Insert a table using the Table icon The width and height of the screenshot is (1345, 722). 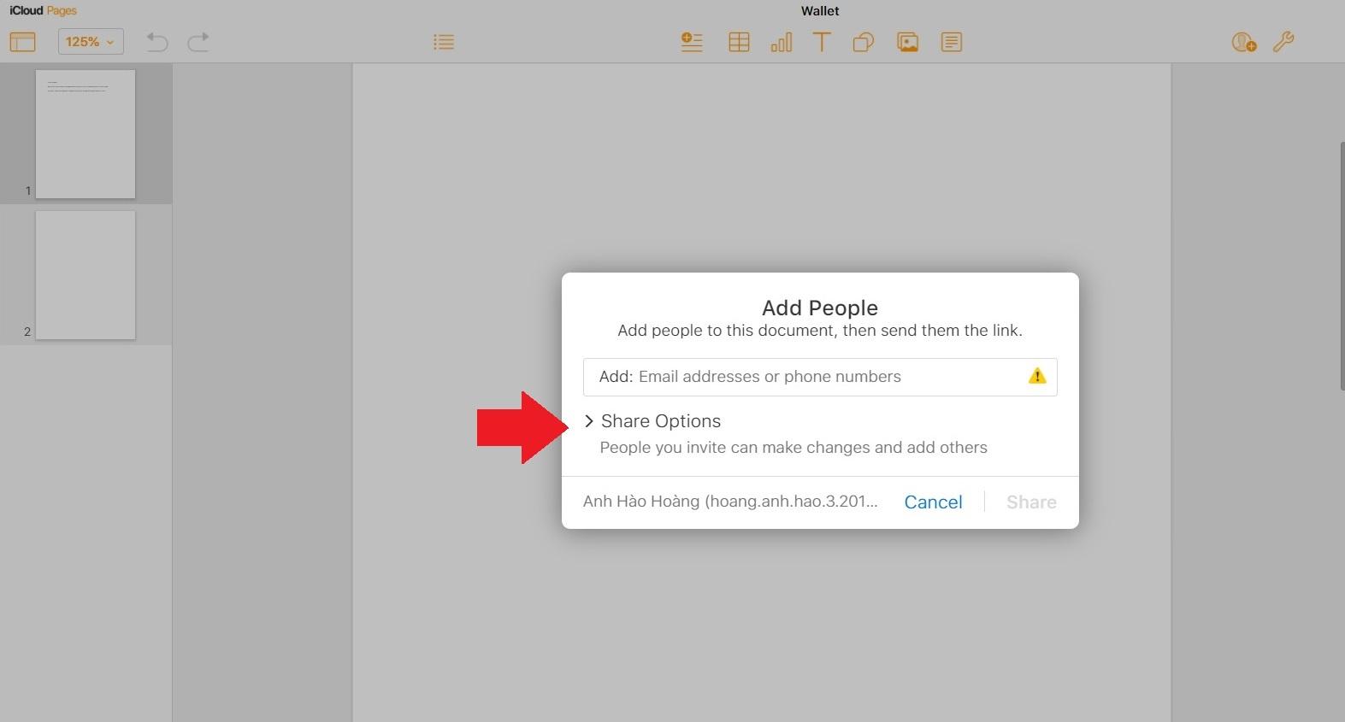(739, 42)
